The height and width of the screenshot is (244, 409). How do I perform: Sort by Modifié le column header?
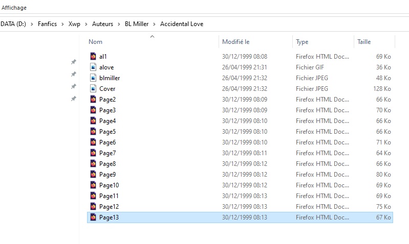[x=235, y=42]
